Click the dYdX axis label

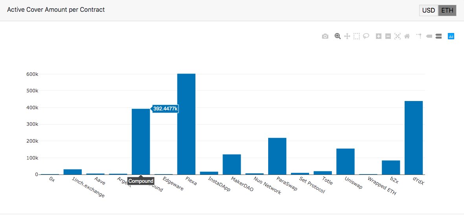[419, 180]
